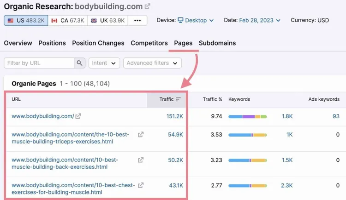Screen dimensions: 346x200
Task: Click the keyword intent bar for homepage row
Action: 248,116
